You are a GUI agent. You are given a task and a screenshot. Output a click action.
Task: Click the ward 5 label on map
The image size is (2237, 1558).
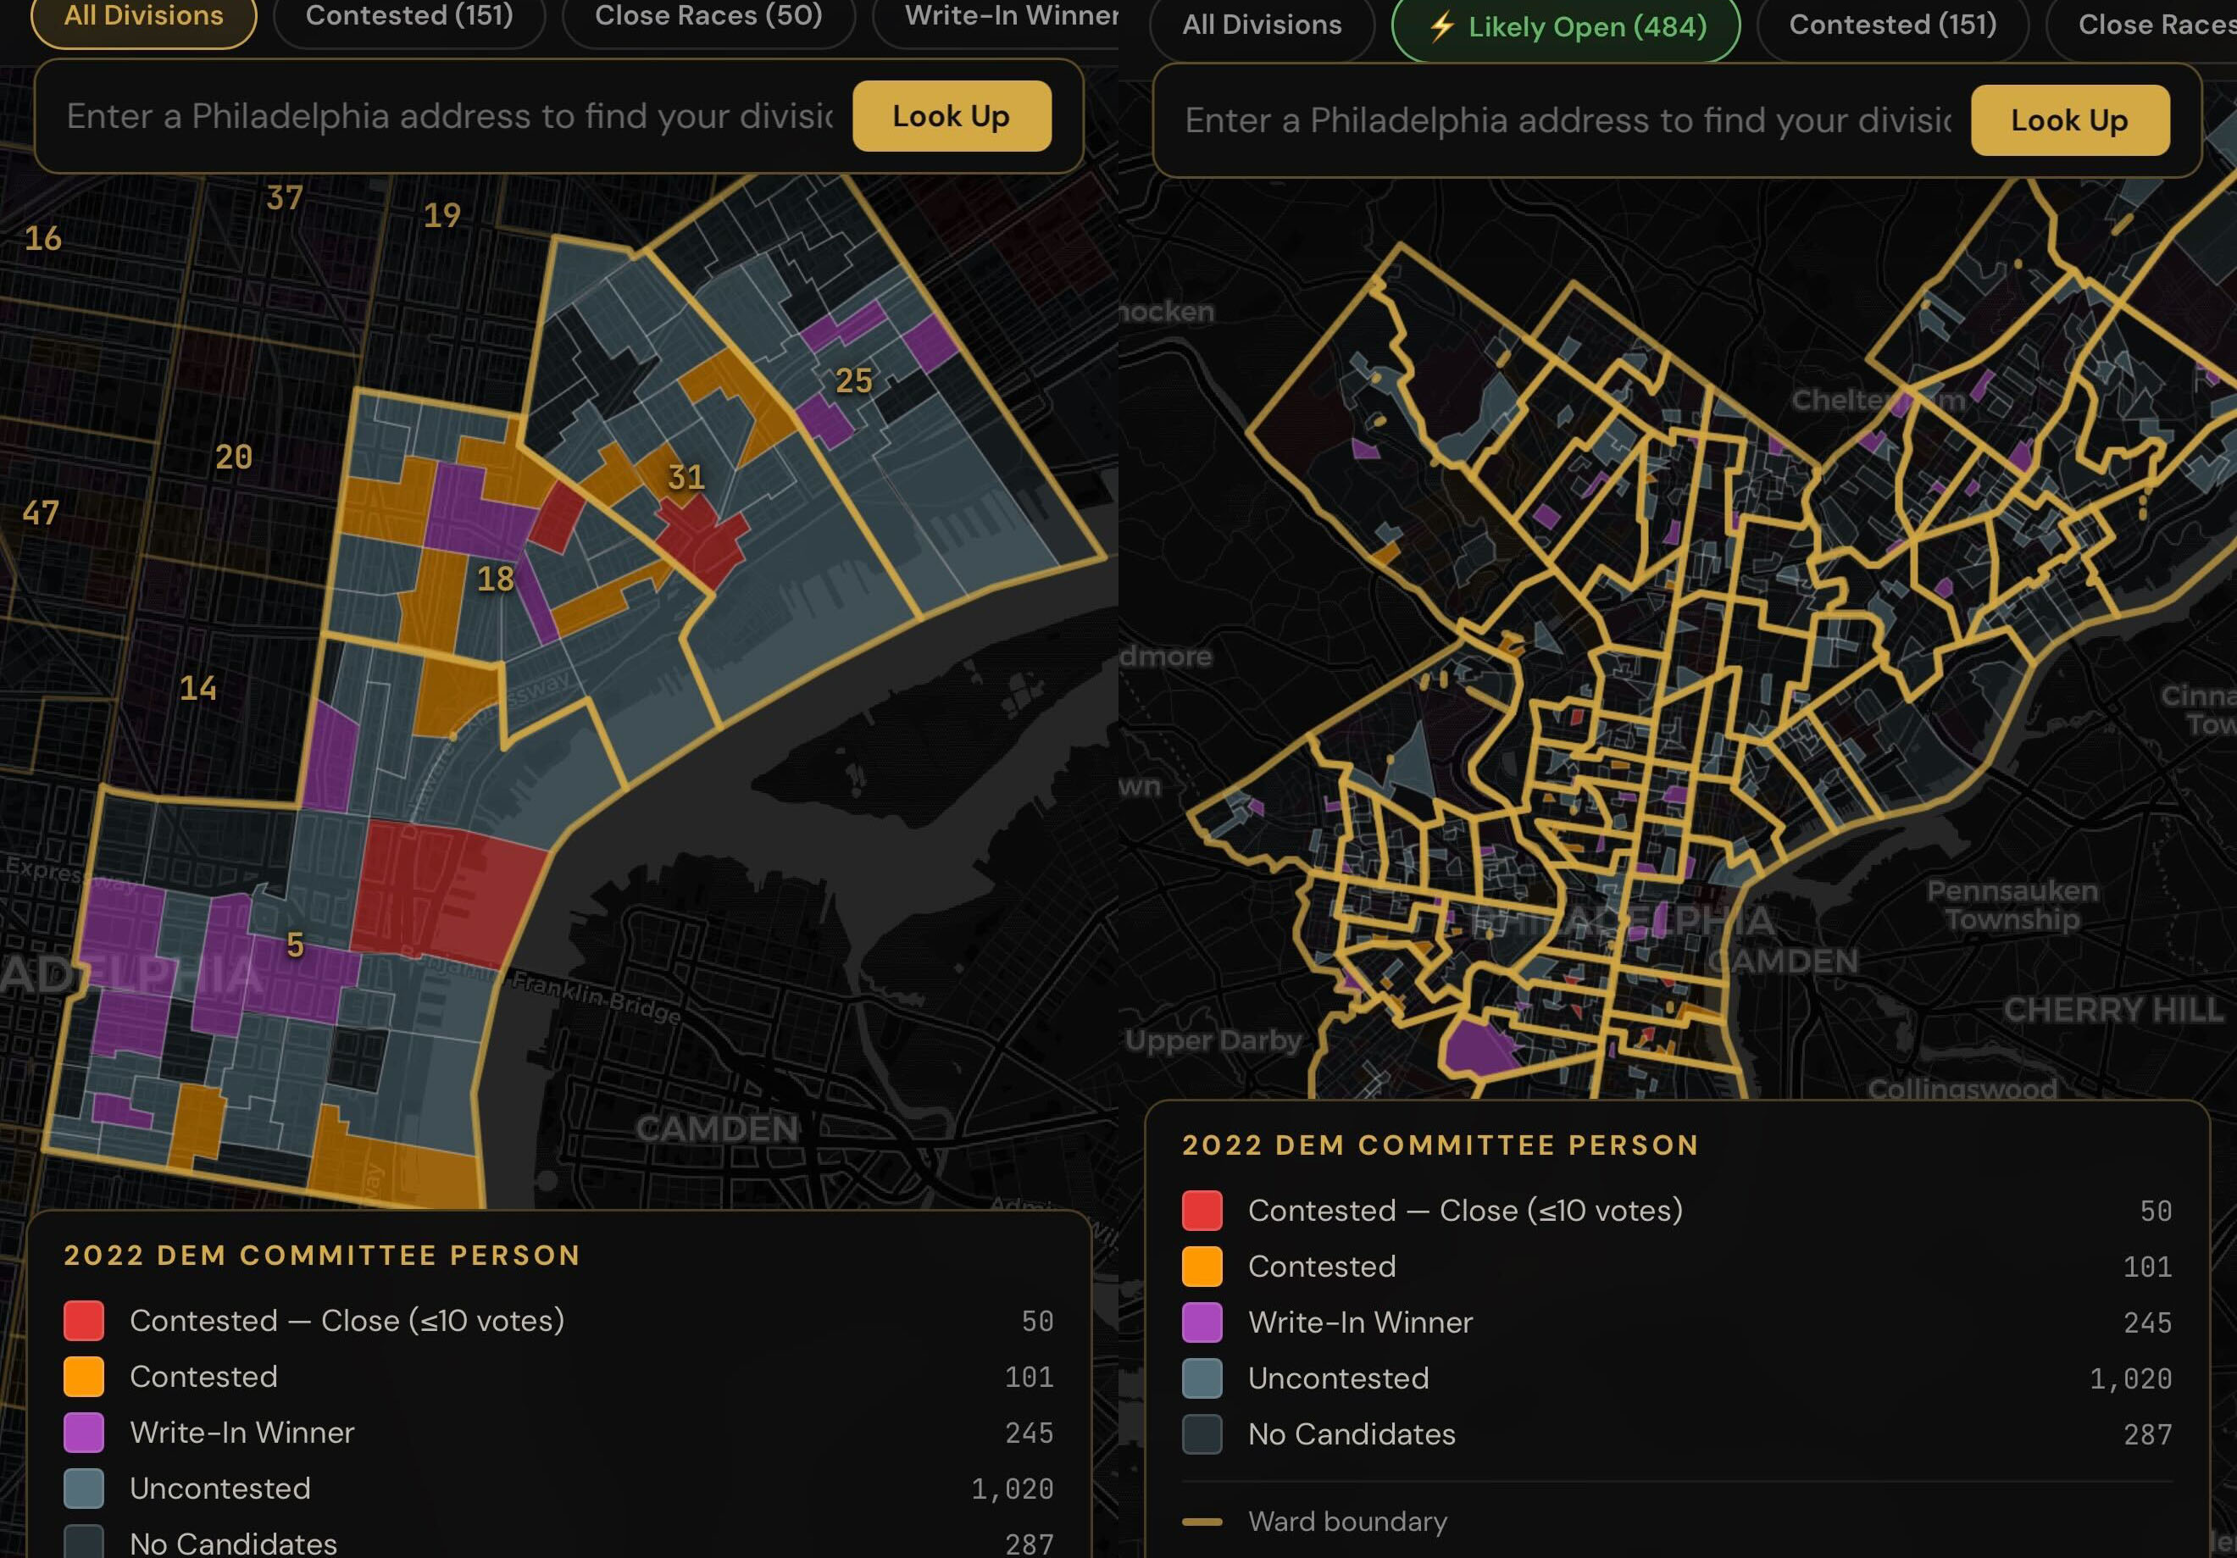pos(295,945)
